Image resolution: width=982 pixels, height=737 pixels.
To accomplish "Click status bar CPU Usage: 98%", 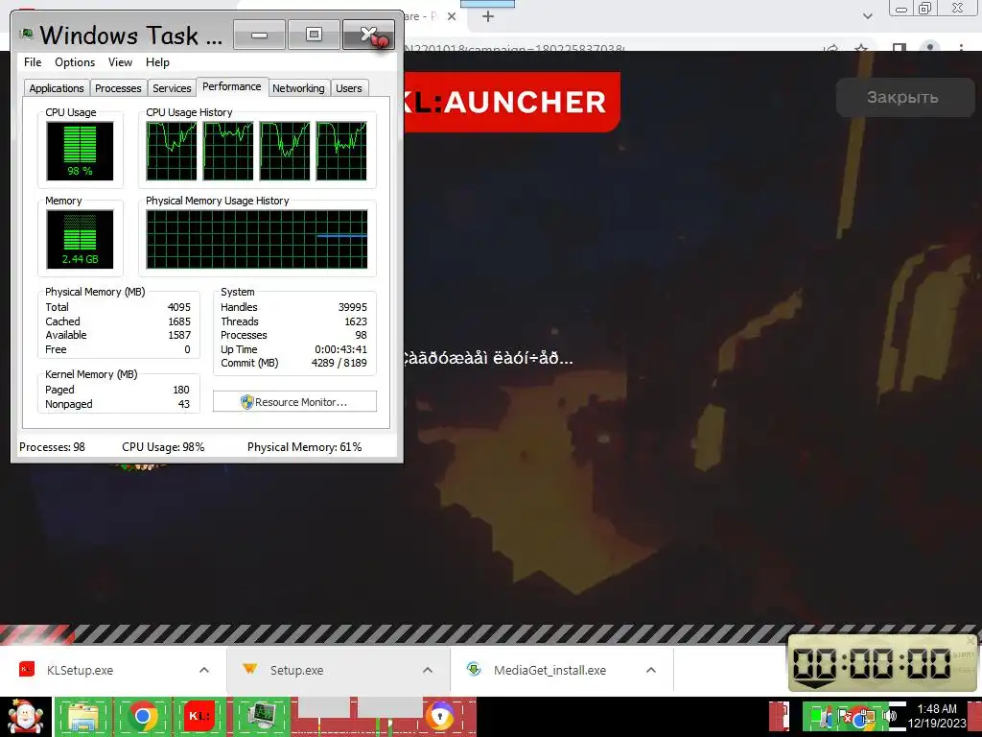I will (x=163, y=447).
